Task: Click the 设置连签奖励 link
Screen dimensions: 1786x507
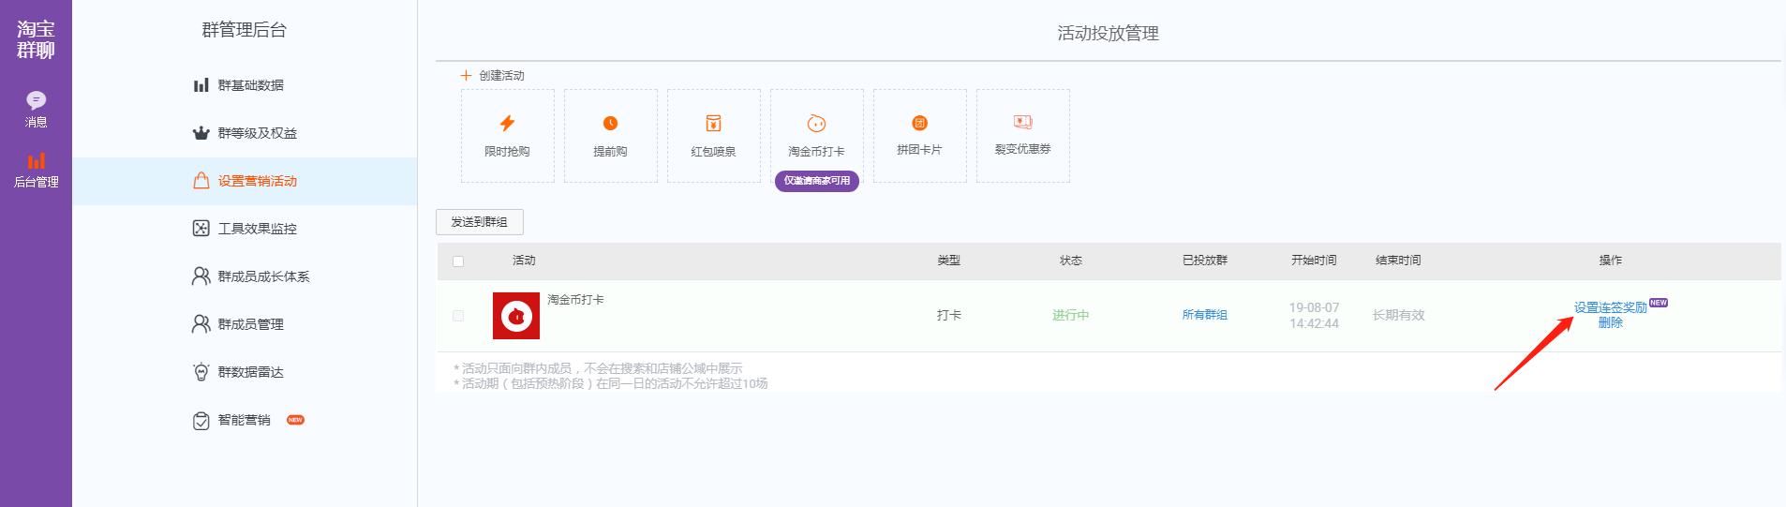Action: (1610, 307)
